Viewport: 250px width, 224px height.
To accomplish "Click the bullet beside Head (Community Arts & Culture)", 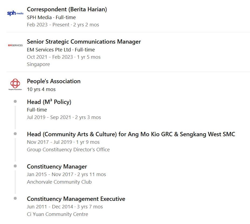I will [x=15, y=134].
